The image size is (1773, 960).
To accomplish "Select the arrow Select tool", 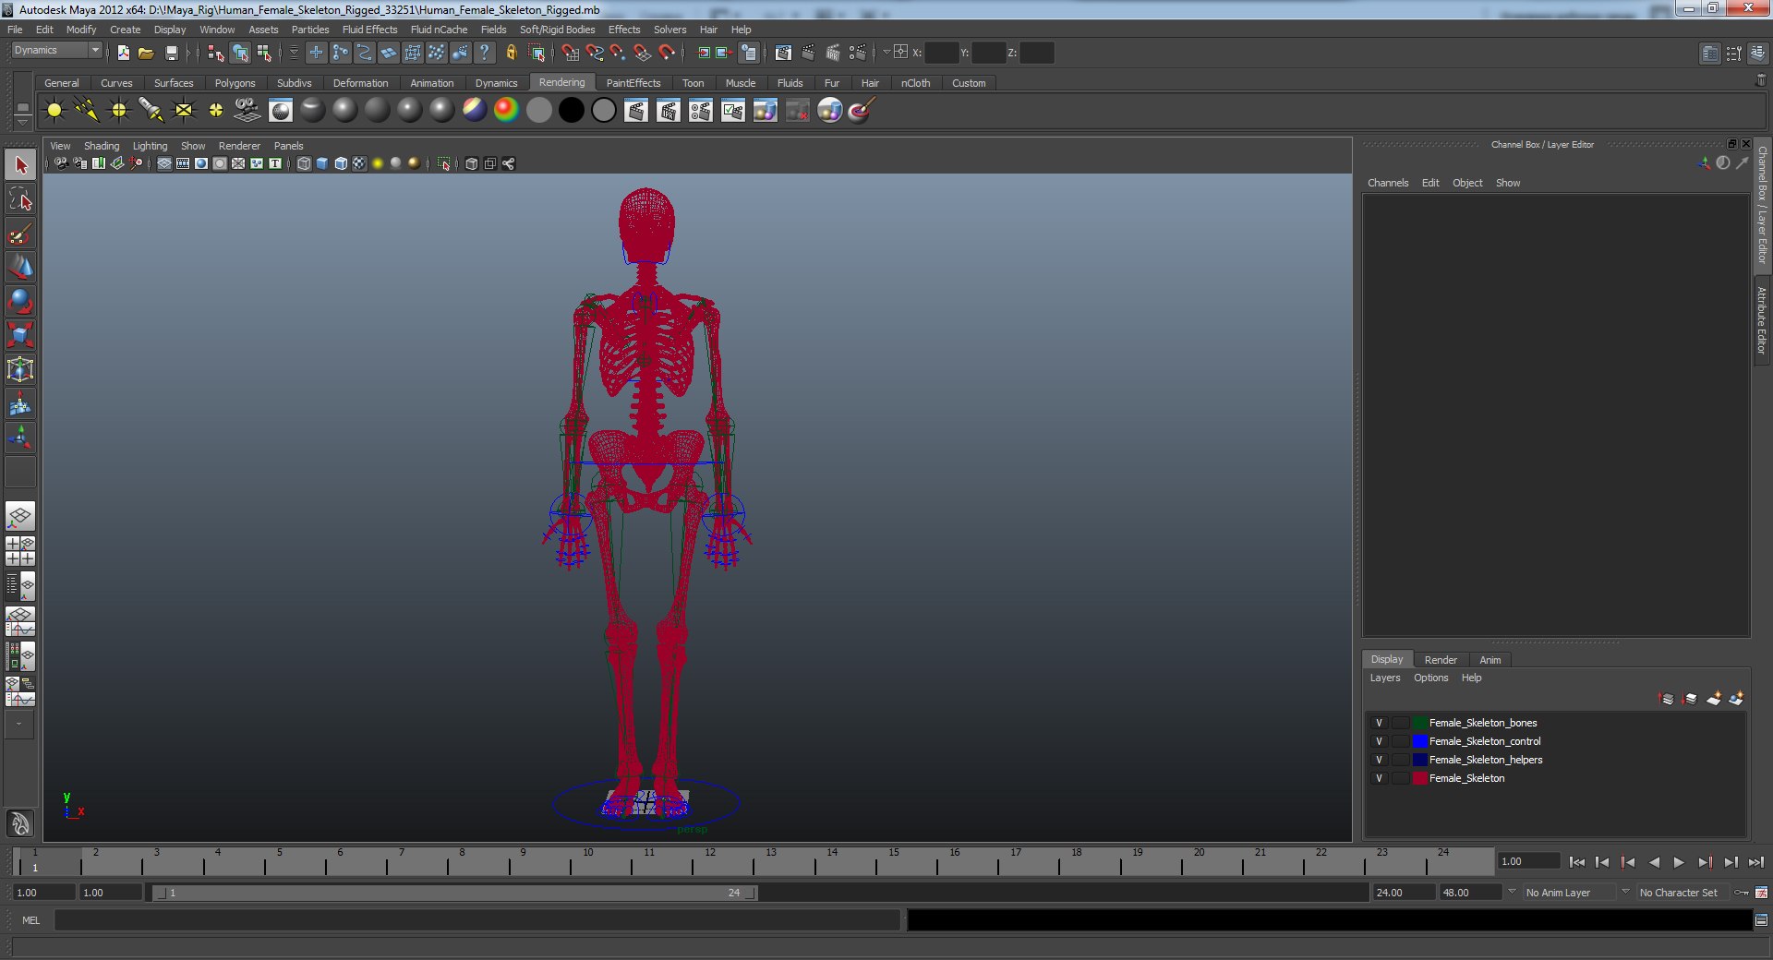I will [x=20, y=165].
